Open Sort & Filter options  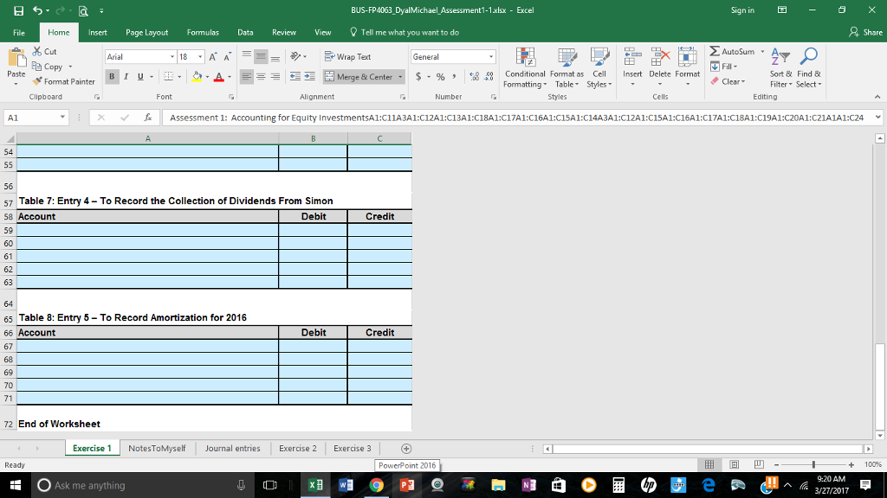click(x=780, y=67)
